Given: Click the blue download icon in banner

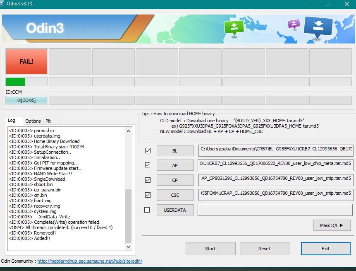Looking at the screenshot, I should (318, 27).
